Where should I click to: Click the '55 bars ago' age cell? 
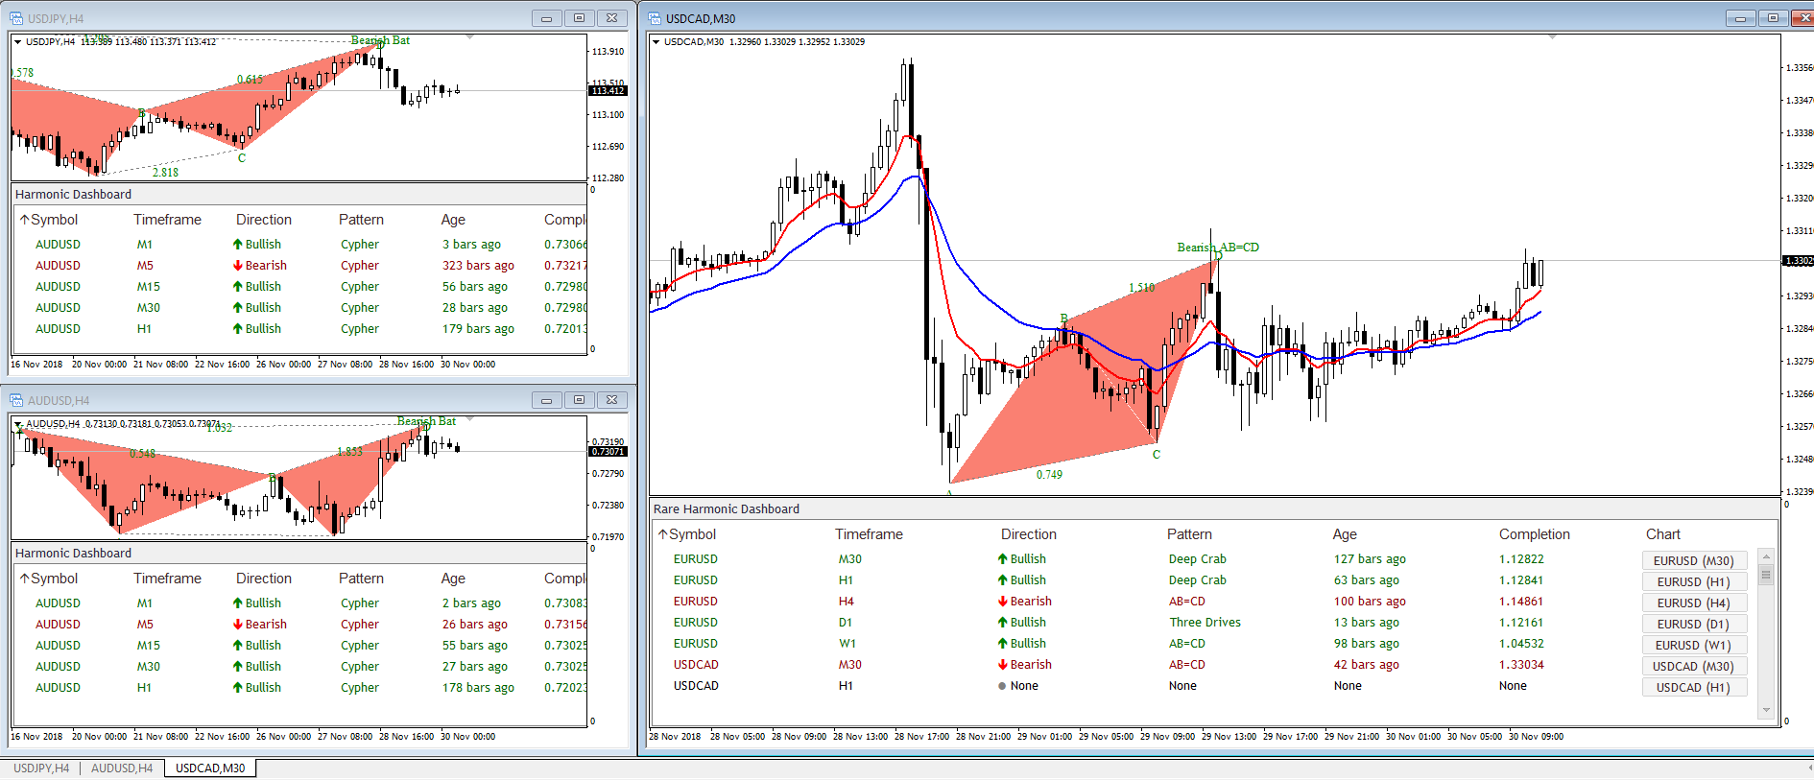click(x=475, y=646)
